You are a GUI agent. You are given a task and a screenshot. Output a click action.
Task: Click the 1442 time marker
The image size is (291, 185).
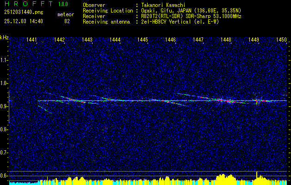tap(59, 40)
